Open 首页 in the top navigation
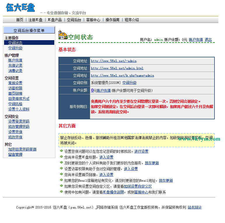 (20, 20)
